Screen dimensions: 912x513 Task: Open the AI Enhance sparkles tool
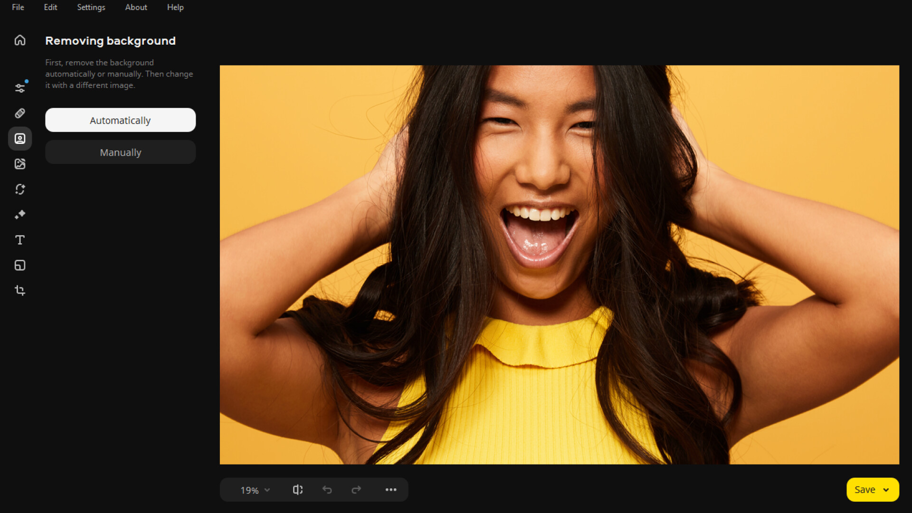click(19, 214)
